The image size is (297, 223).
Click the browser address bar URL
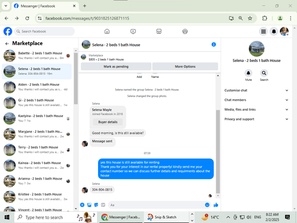[x=87, y=18]
